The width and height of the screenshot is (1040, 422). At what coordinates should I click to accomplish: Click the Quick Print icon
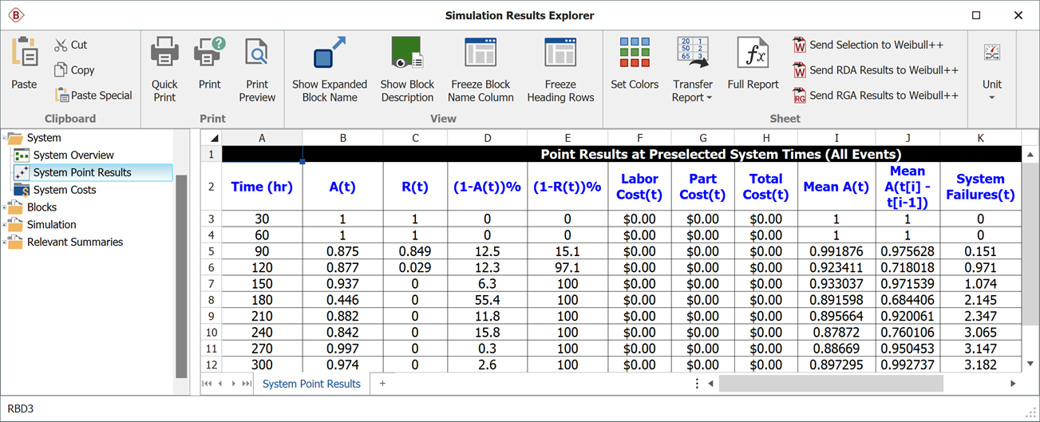(164, 53)
